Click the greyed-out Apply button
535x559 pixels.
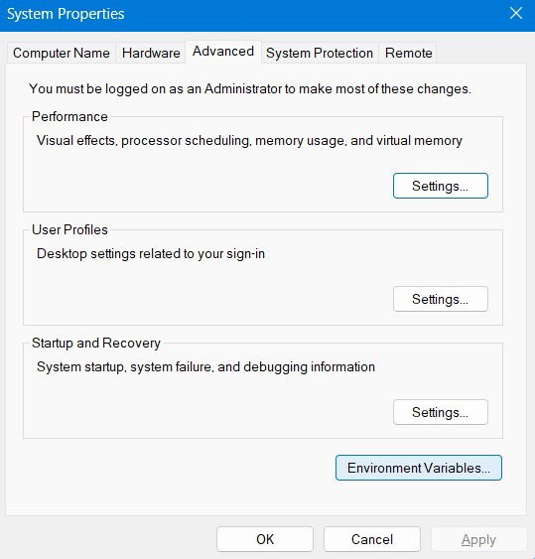tap(478, 539)
